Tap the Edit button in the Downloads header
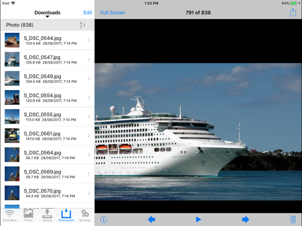 (88, 13)
